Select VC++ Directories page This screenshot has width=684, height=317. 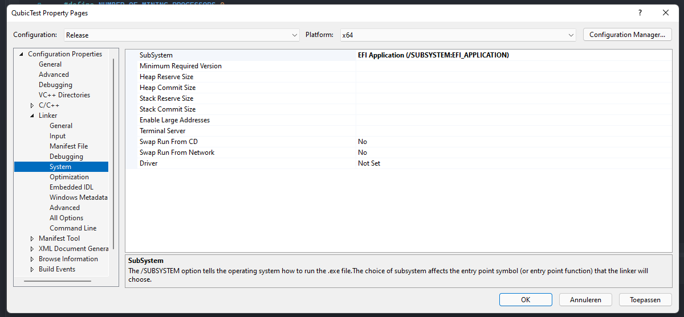click(64, 95)
